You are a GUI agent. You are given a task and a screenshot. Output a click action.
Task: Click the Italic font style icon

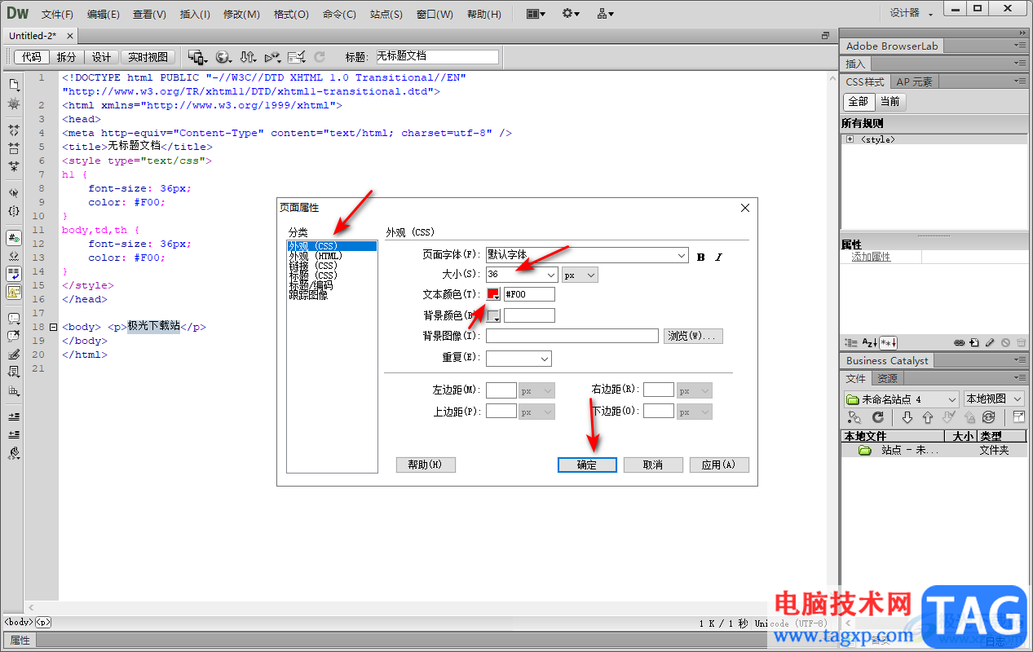(x=718, y=257)
